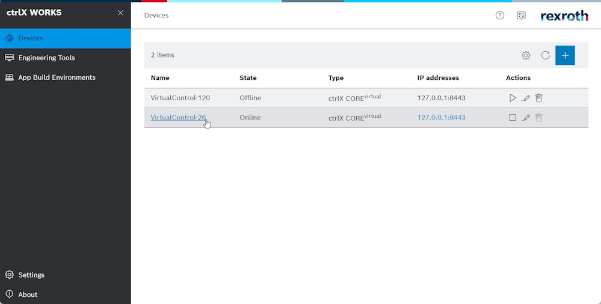Stop VirtualControl-26 with square icon

[x=513, y=118]
